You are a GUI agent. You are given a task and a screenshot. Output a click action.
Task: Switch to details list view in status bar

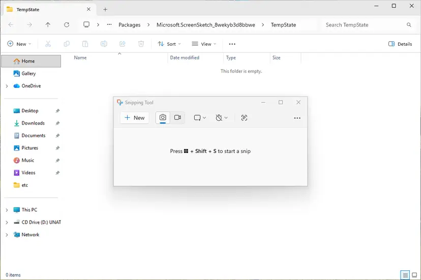pos(405,275)
